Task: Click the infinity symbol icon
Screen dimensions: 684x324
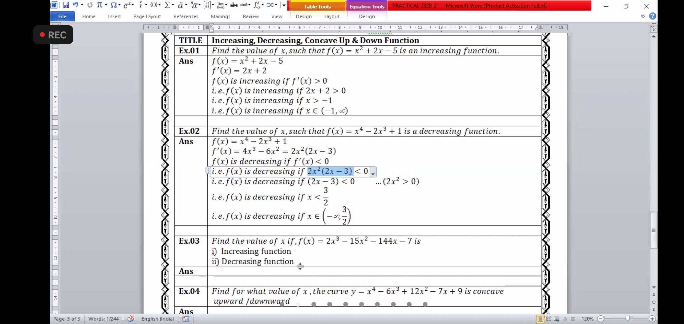Action: click(270, 5)
